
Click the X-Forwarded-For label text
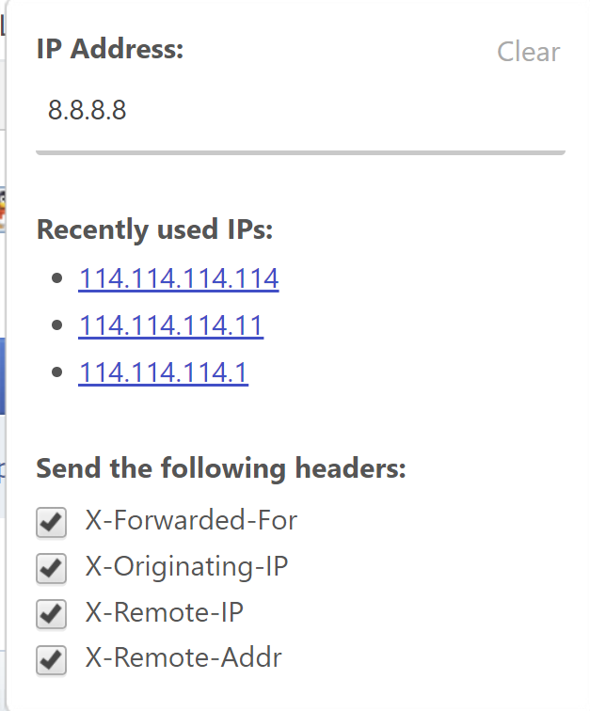(191, 519)
